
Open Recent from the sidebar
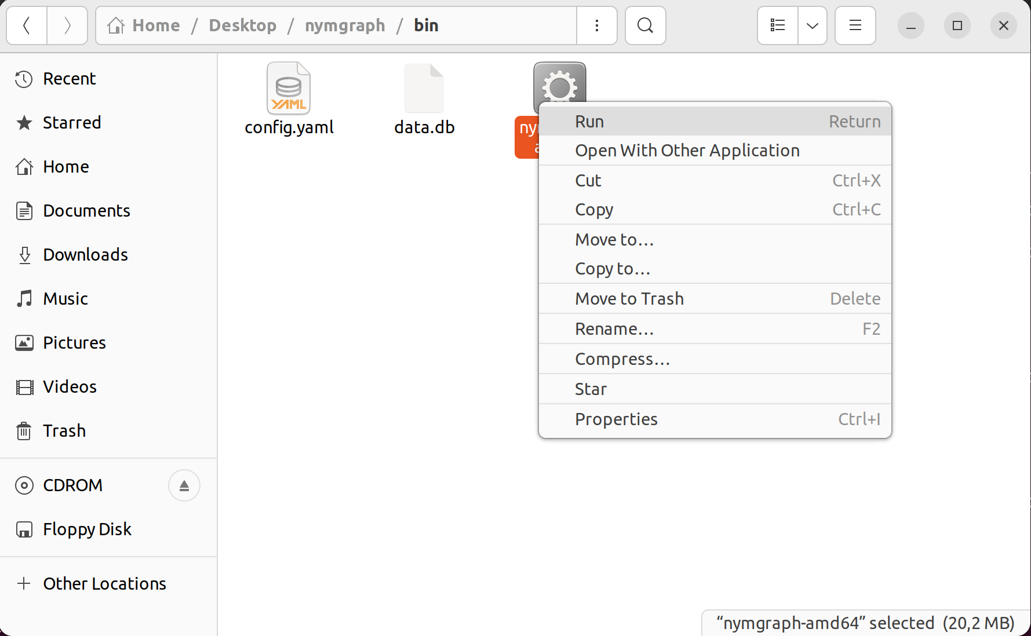point(68,78)
